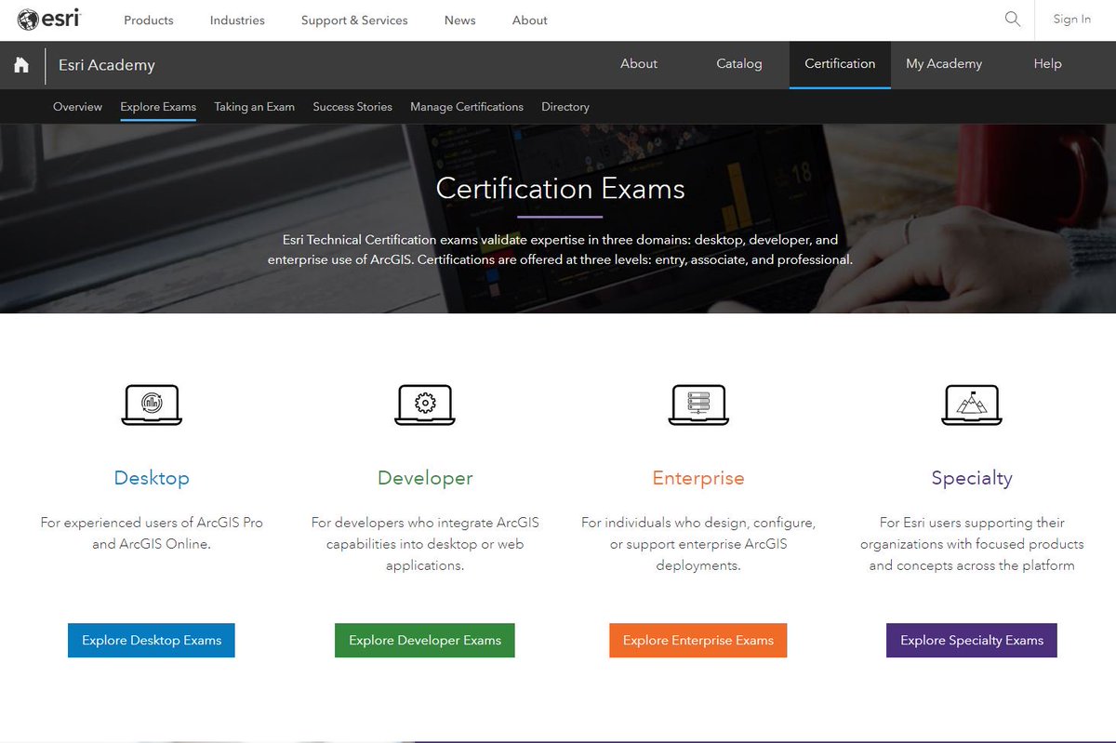The height and width of the screenshot is (743, 1116).
Task: Click the blue Desktop heading
Action: (152, 478)
